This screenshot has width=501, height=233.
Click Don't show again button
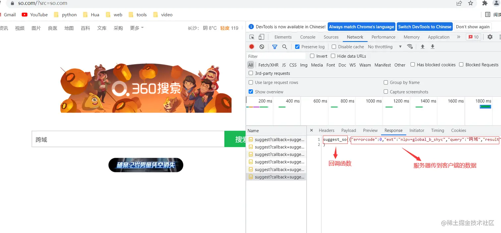point(473,27)
